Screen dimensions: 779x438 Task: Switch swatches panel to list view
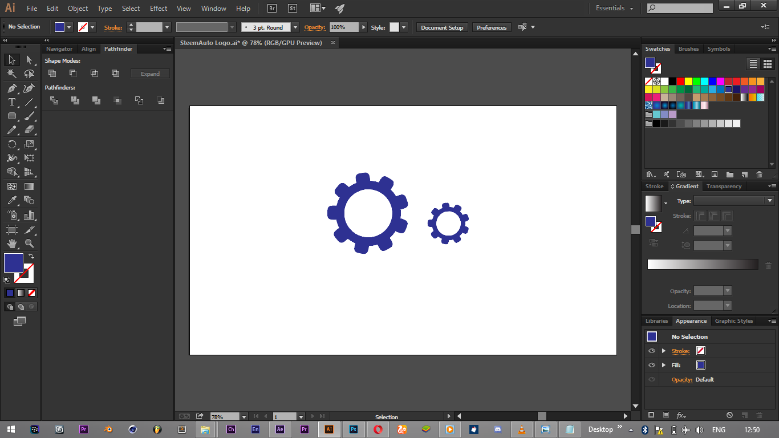pos(753,64)
